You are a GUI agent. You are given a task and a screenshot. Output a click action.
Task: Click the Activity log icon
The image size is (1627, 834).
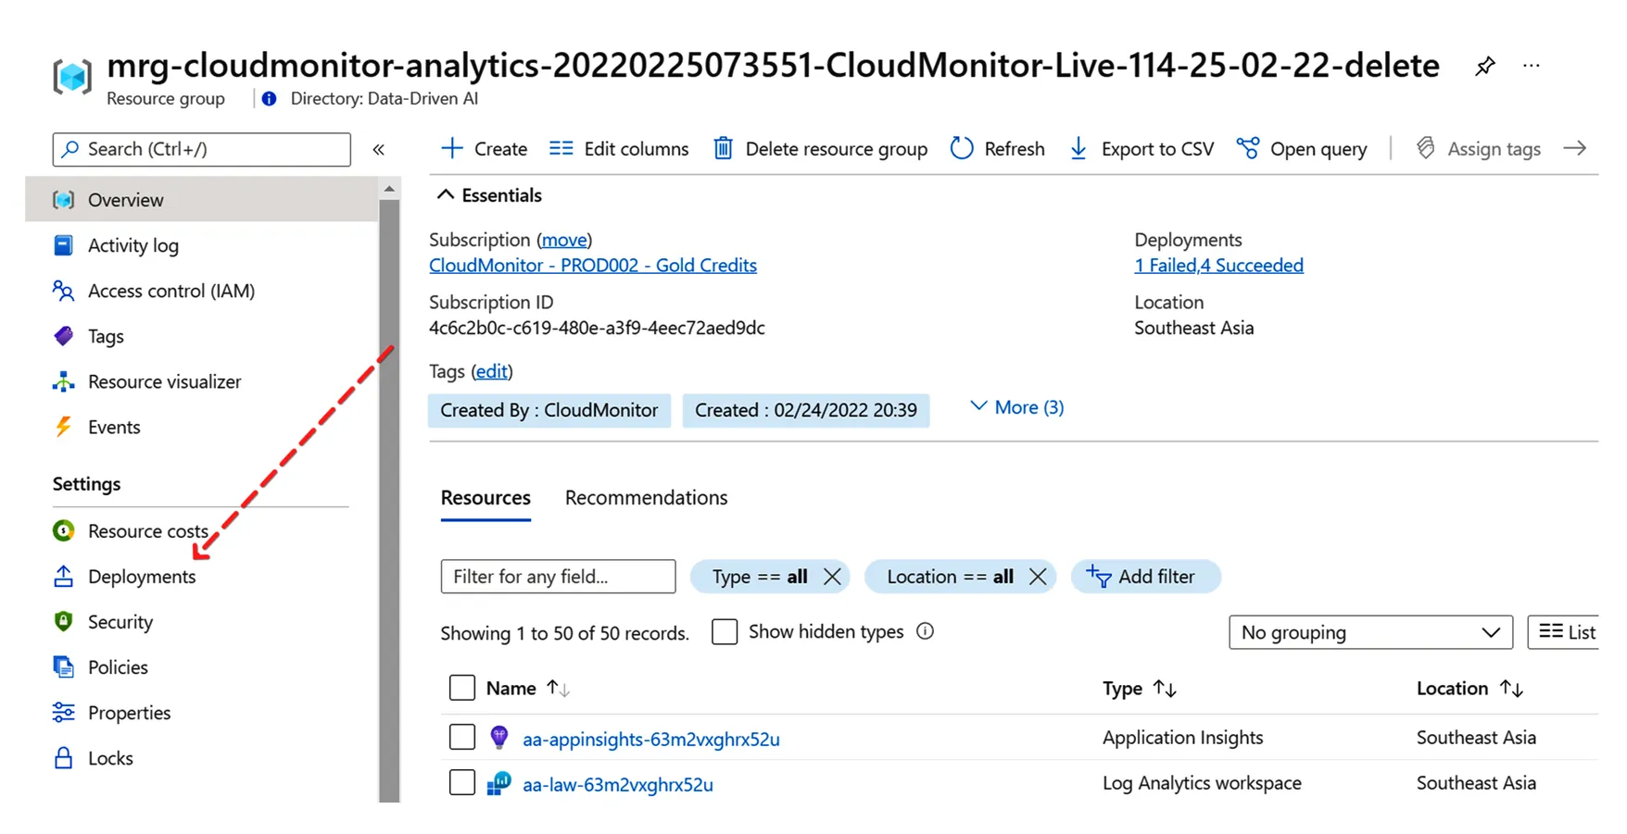[63, 245]
